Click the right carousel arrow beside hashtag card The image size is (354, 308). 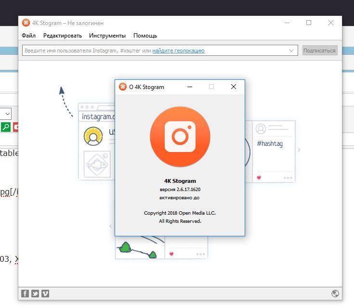299,150
